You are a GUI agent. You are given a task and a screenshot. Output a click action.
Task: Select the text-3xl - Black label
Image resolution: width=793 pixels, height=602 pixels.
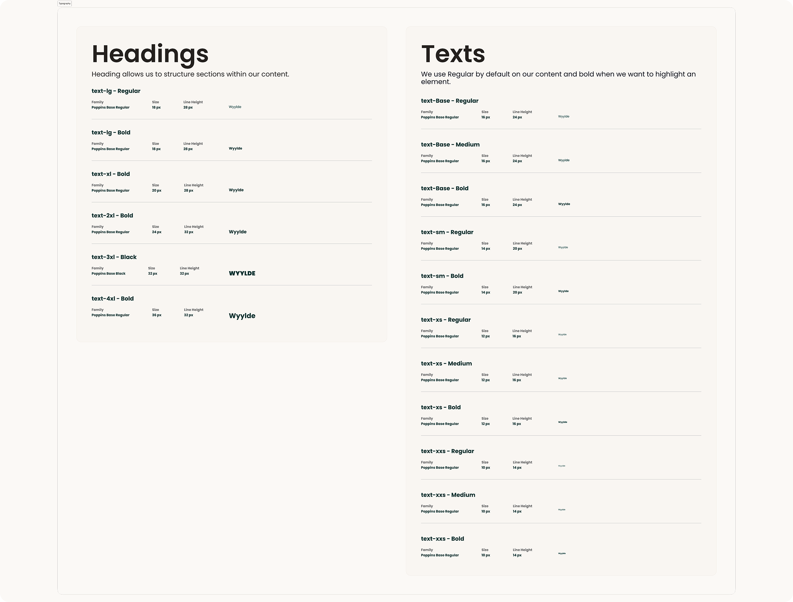coord(114,257)
